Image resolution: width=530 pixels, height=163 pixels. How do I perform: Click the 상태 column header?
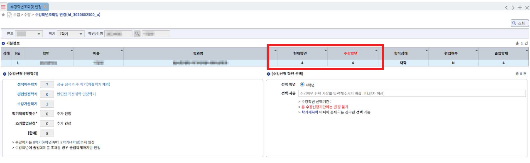[7, 53]
